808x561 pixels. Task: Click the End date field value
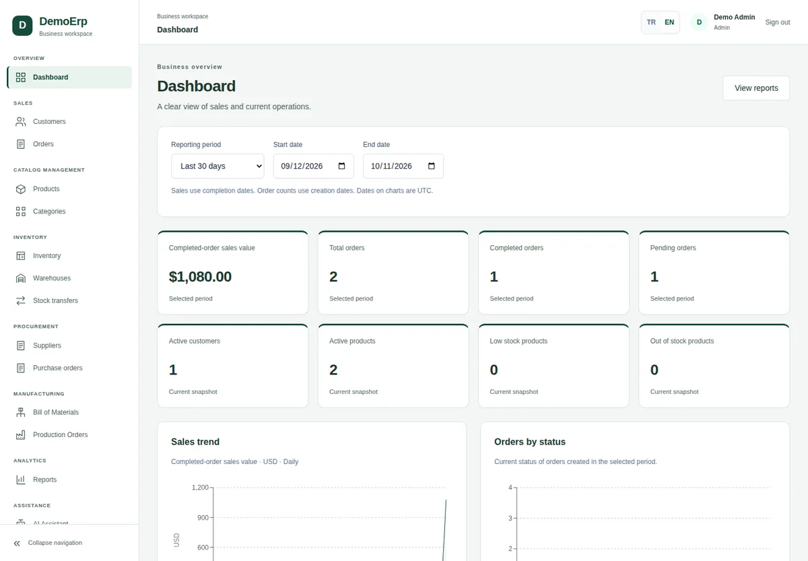point(392,166)
